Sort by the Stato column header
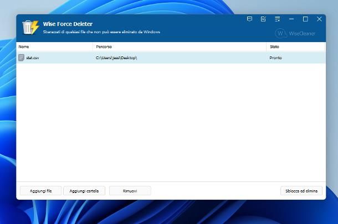Screen dimensions: 338x224 coord(295,46)
